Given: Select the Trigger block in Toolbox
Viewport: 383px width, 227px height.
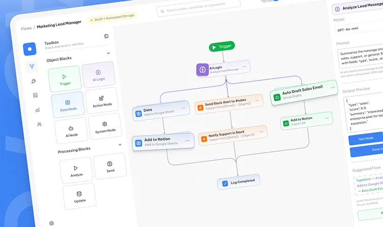Looking at the screenshot, I should click(x=65, y=79).
